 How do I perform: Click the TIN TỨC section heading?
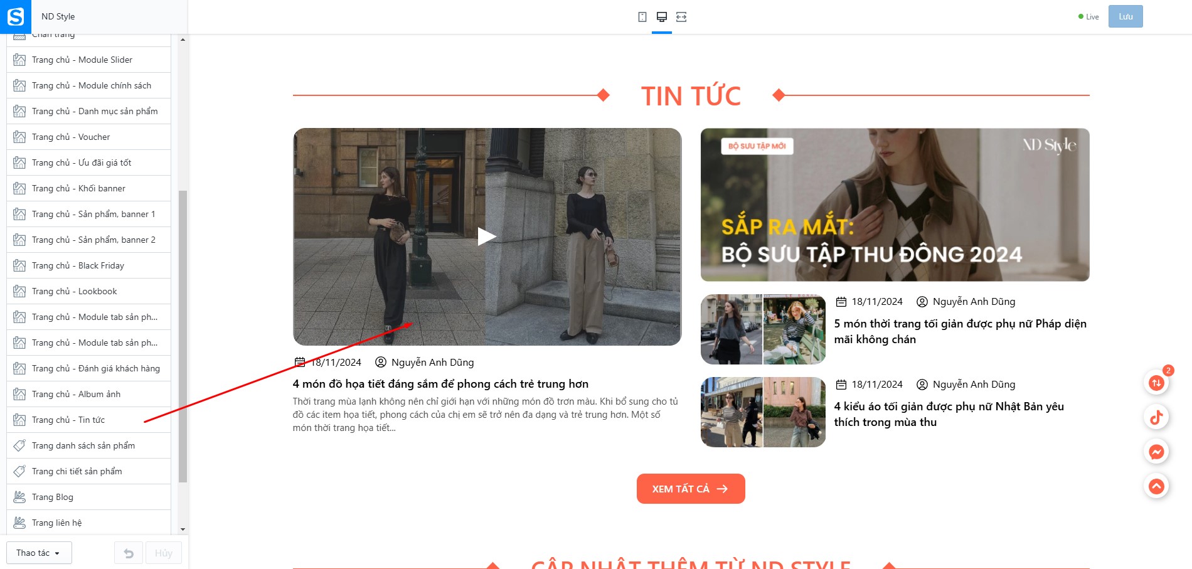tap(691, 96)
